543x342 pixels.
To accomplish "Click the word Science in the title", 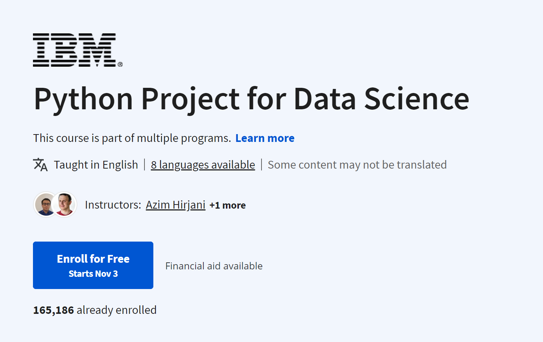I will [x=417, y=99].
